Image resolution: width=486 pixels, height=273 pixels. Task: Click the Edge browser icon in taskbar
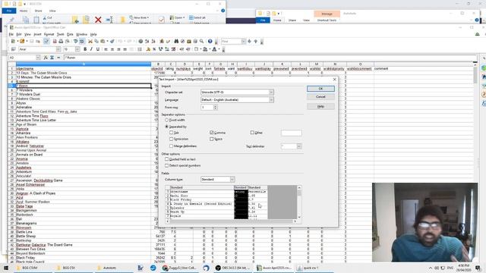(x=153, y=268)
